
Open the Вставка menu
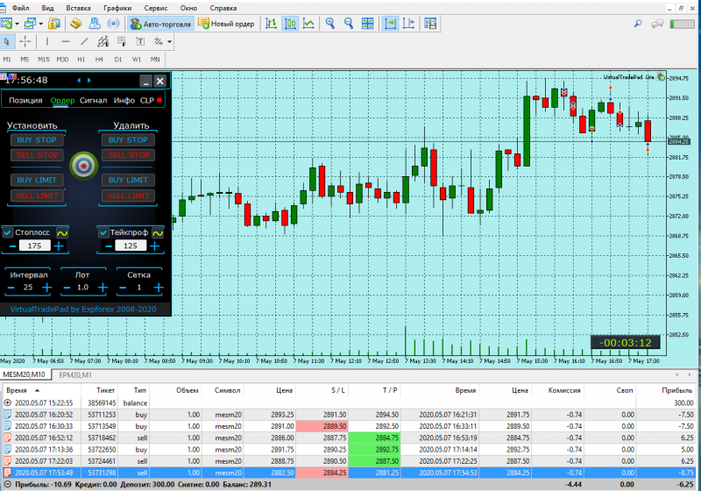point(78,8)
